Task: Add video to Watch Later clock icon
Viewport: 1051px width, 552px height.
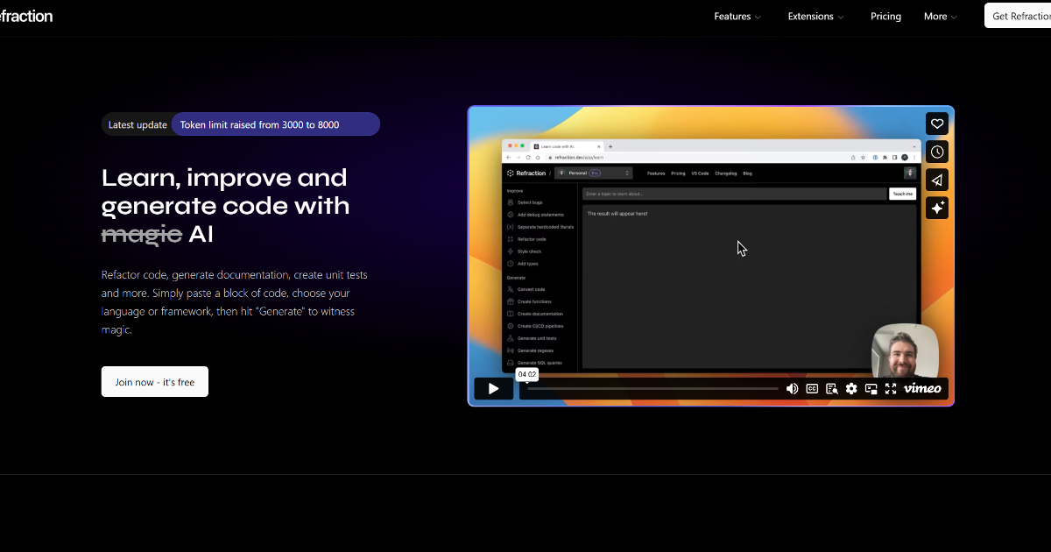Action: click(936, 152)
